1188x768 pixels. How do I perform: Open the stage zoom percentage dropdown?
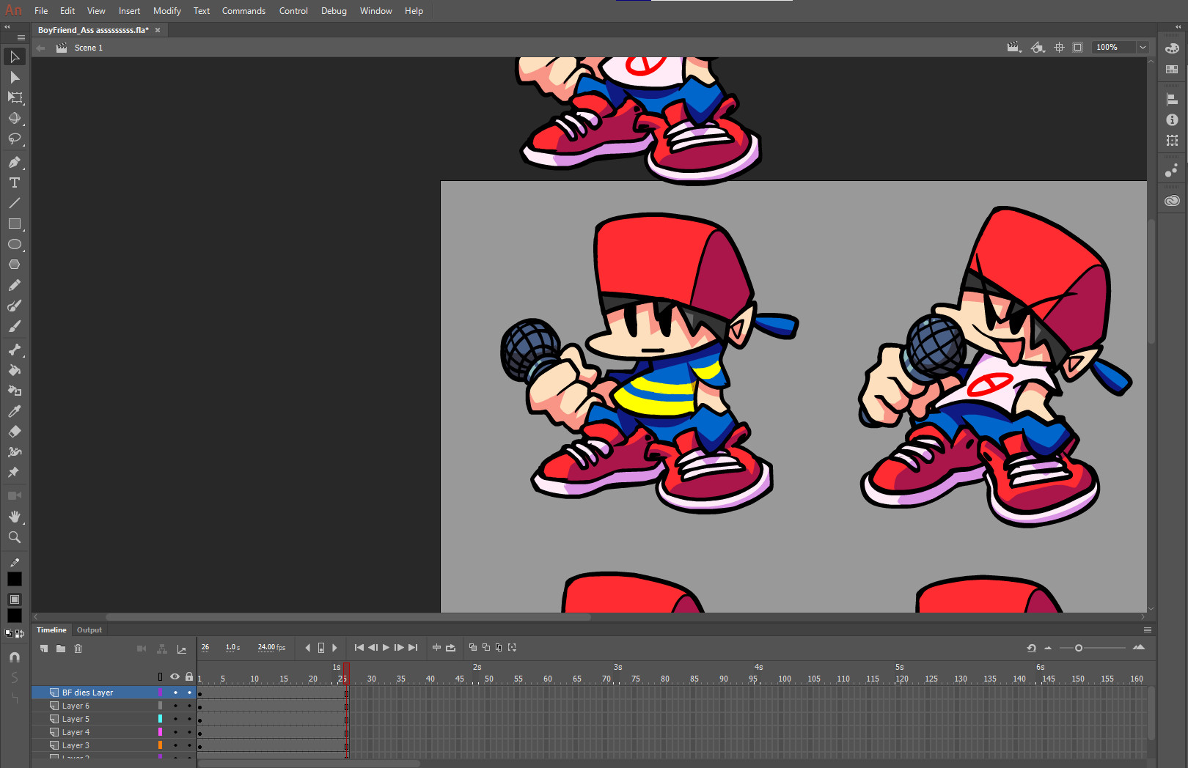pos(1143,47)
